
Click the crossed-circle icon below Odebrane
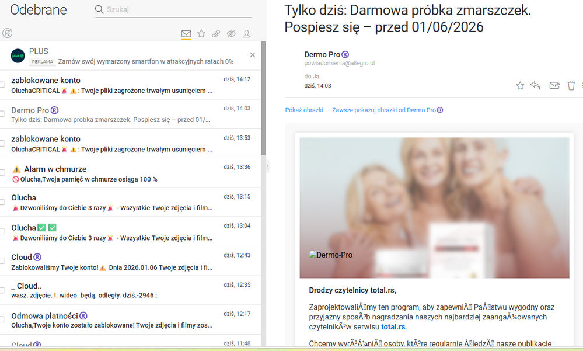(x=8, y=33)
